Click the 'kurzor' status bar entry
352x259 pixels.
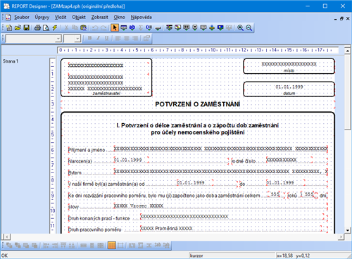(x=196, y=255)
